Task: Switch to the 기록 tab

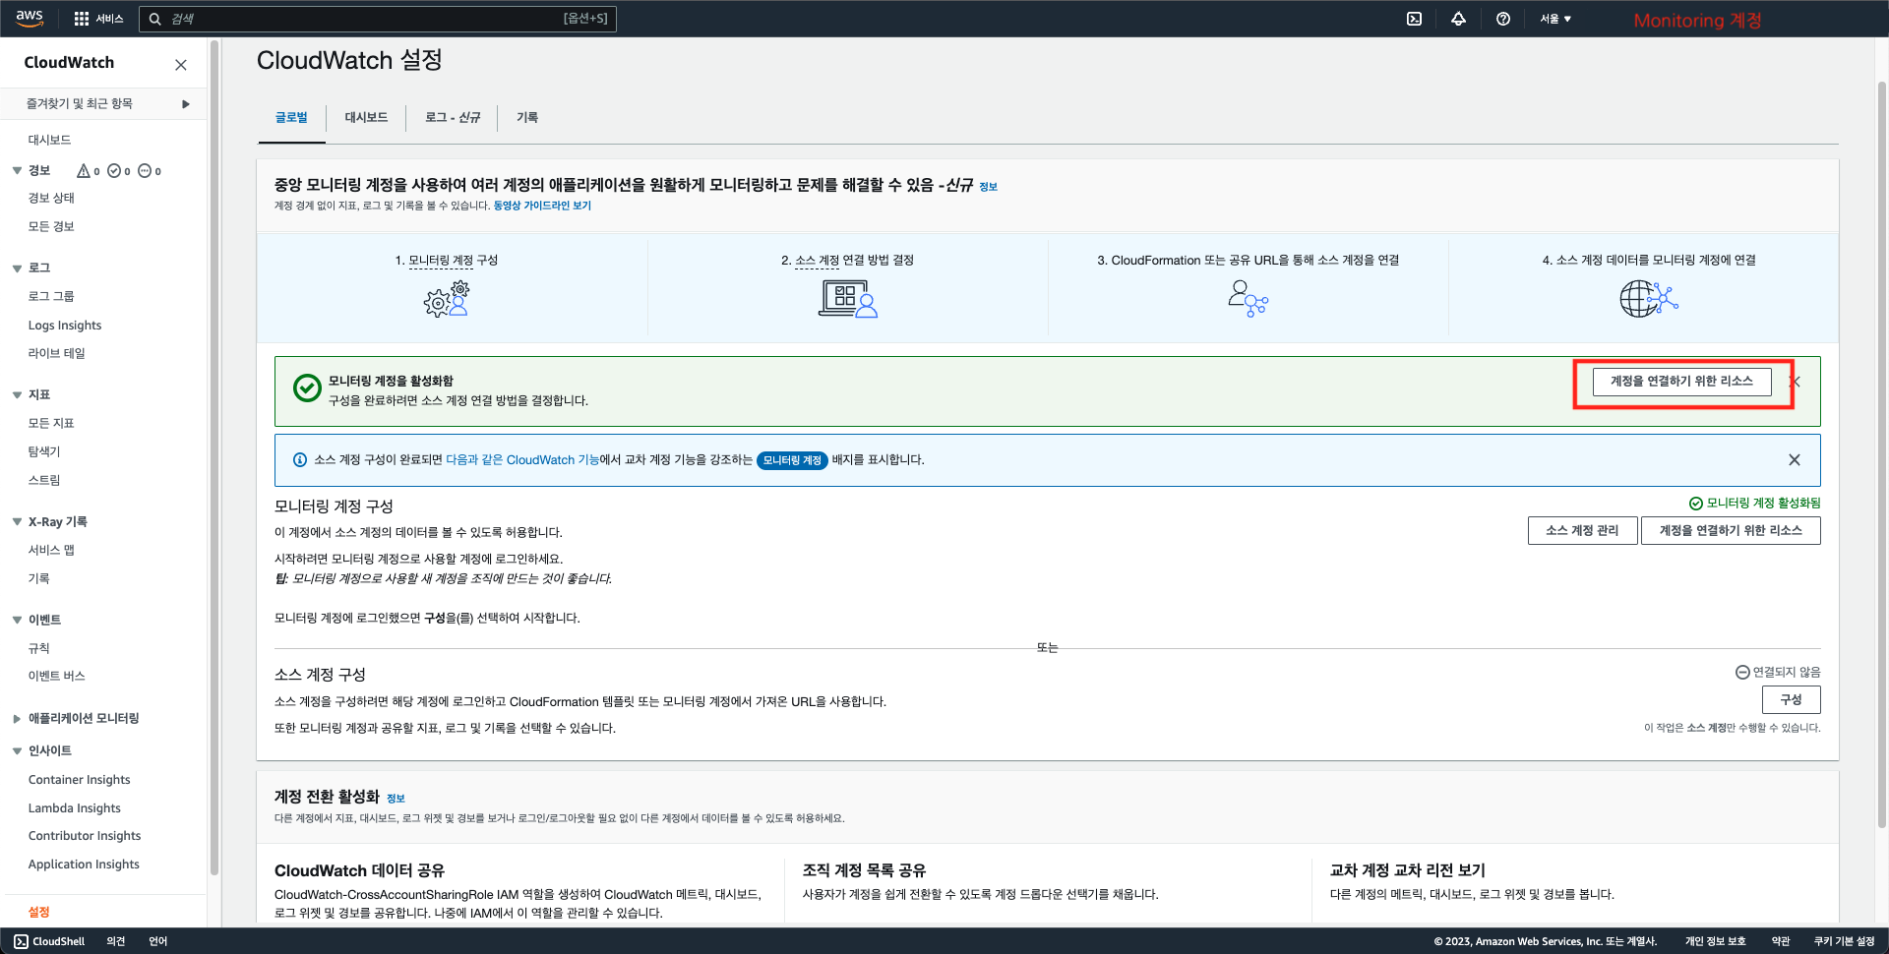Action: (x=527, y=117)
